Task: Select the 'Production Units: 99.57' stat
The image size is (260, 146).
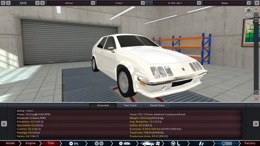Action: click(149, 136)
